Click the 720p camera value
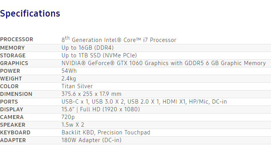 [69, 117]
